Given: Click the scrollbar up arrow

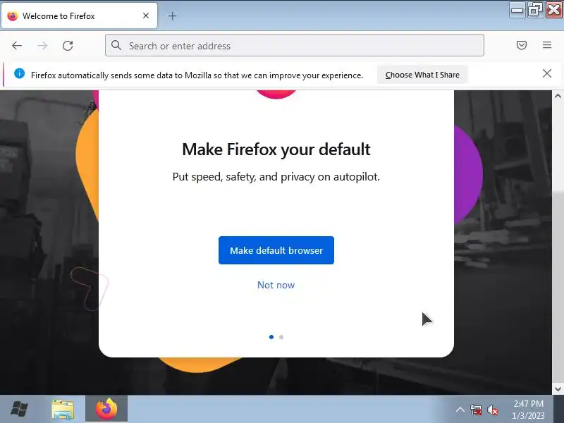Looking at the screenshot, I should [x=558, y=96].
